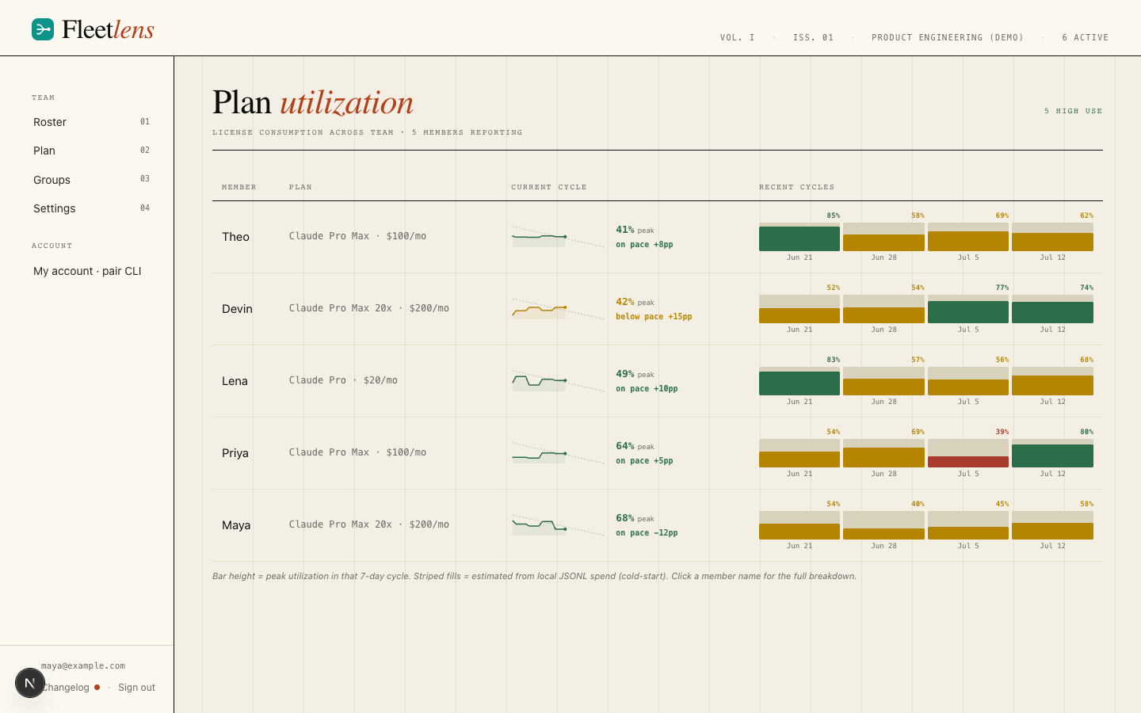Click the 'VOL. I' header label

[x=737, y=37]
